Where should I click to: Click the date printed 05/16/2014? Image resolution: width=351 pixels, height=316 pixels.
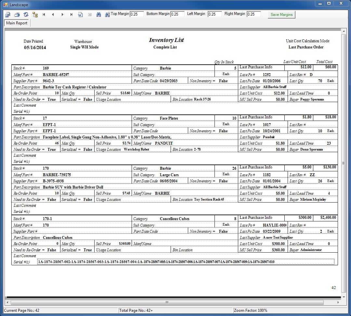[35, 47]
